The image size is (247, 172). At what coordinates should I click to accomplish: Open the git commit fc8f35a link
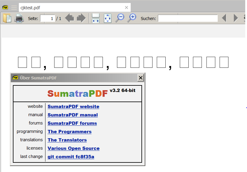click(x=71, y=157)
